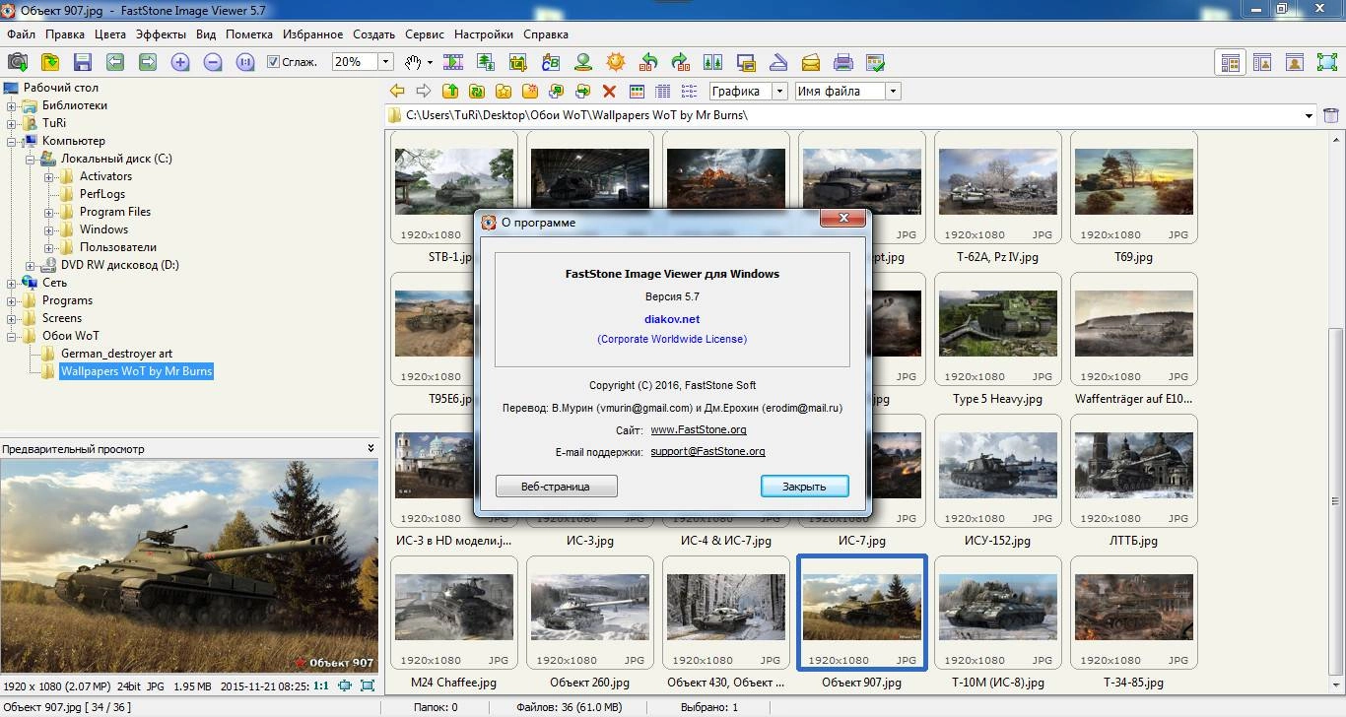Click the email envelope icon
The width and height of the screenshot is (1346, 717).
pos(811,62)
